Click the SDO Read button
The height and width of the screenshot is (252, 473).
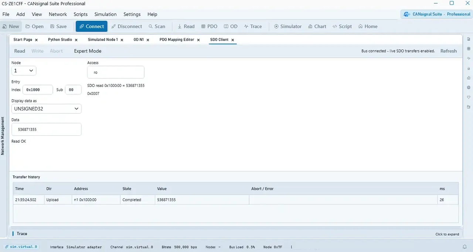(x=20, y=51)
